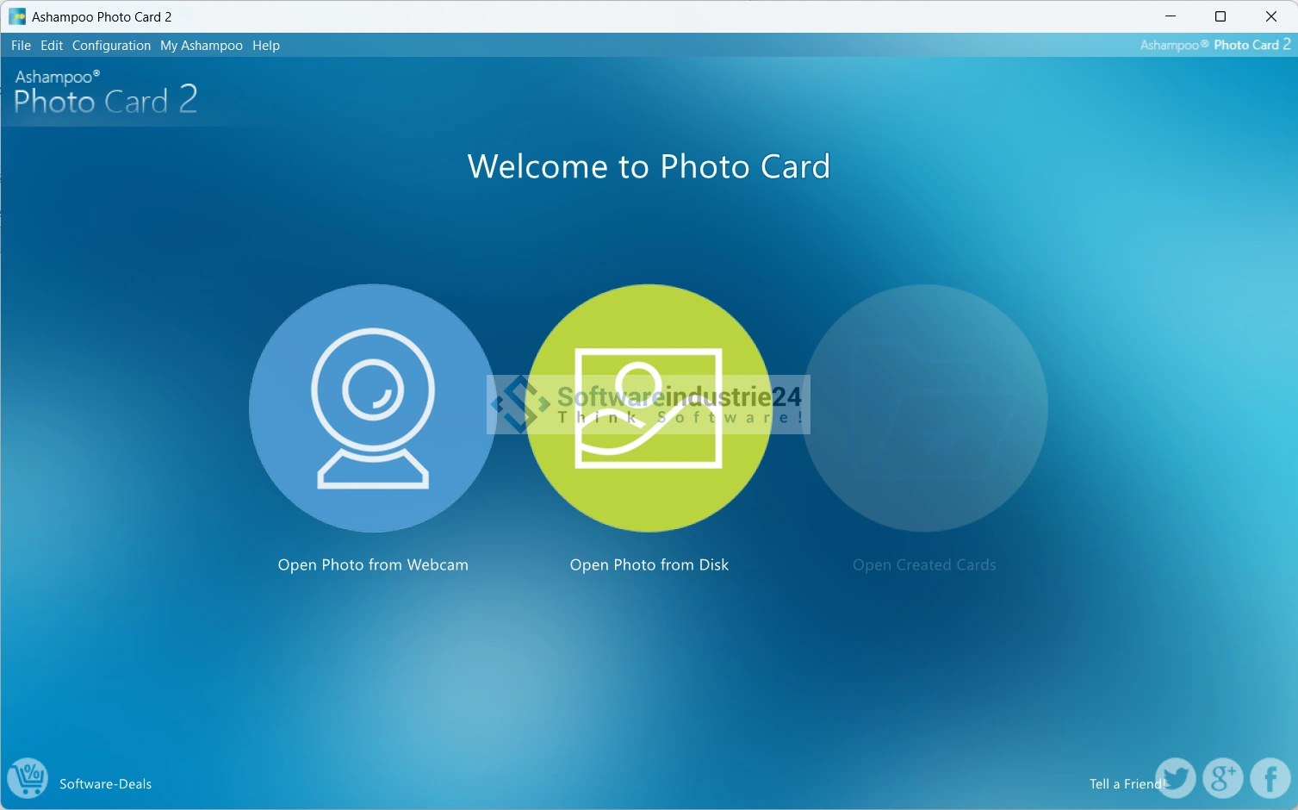Open the File menu
The image size is (1298, 810).
click(21, 46)
